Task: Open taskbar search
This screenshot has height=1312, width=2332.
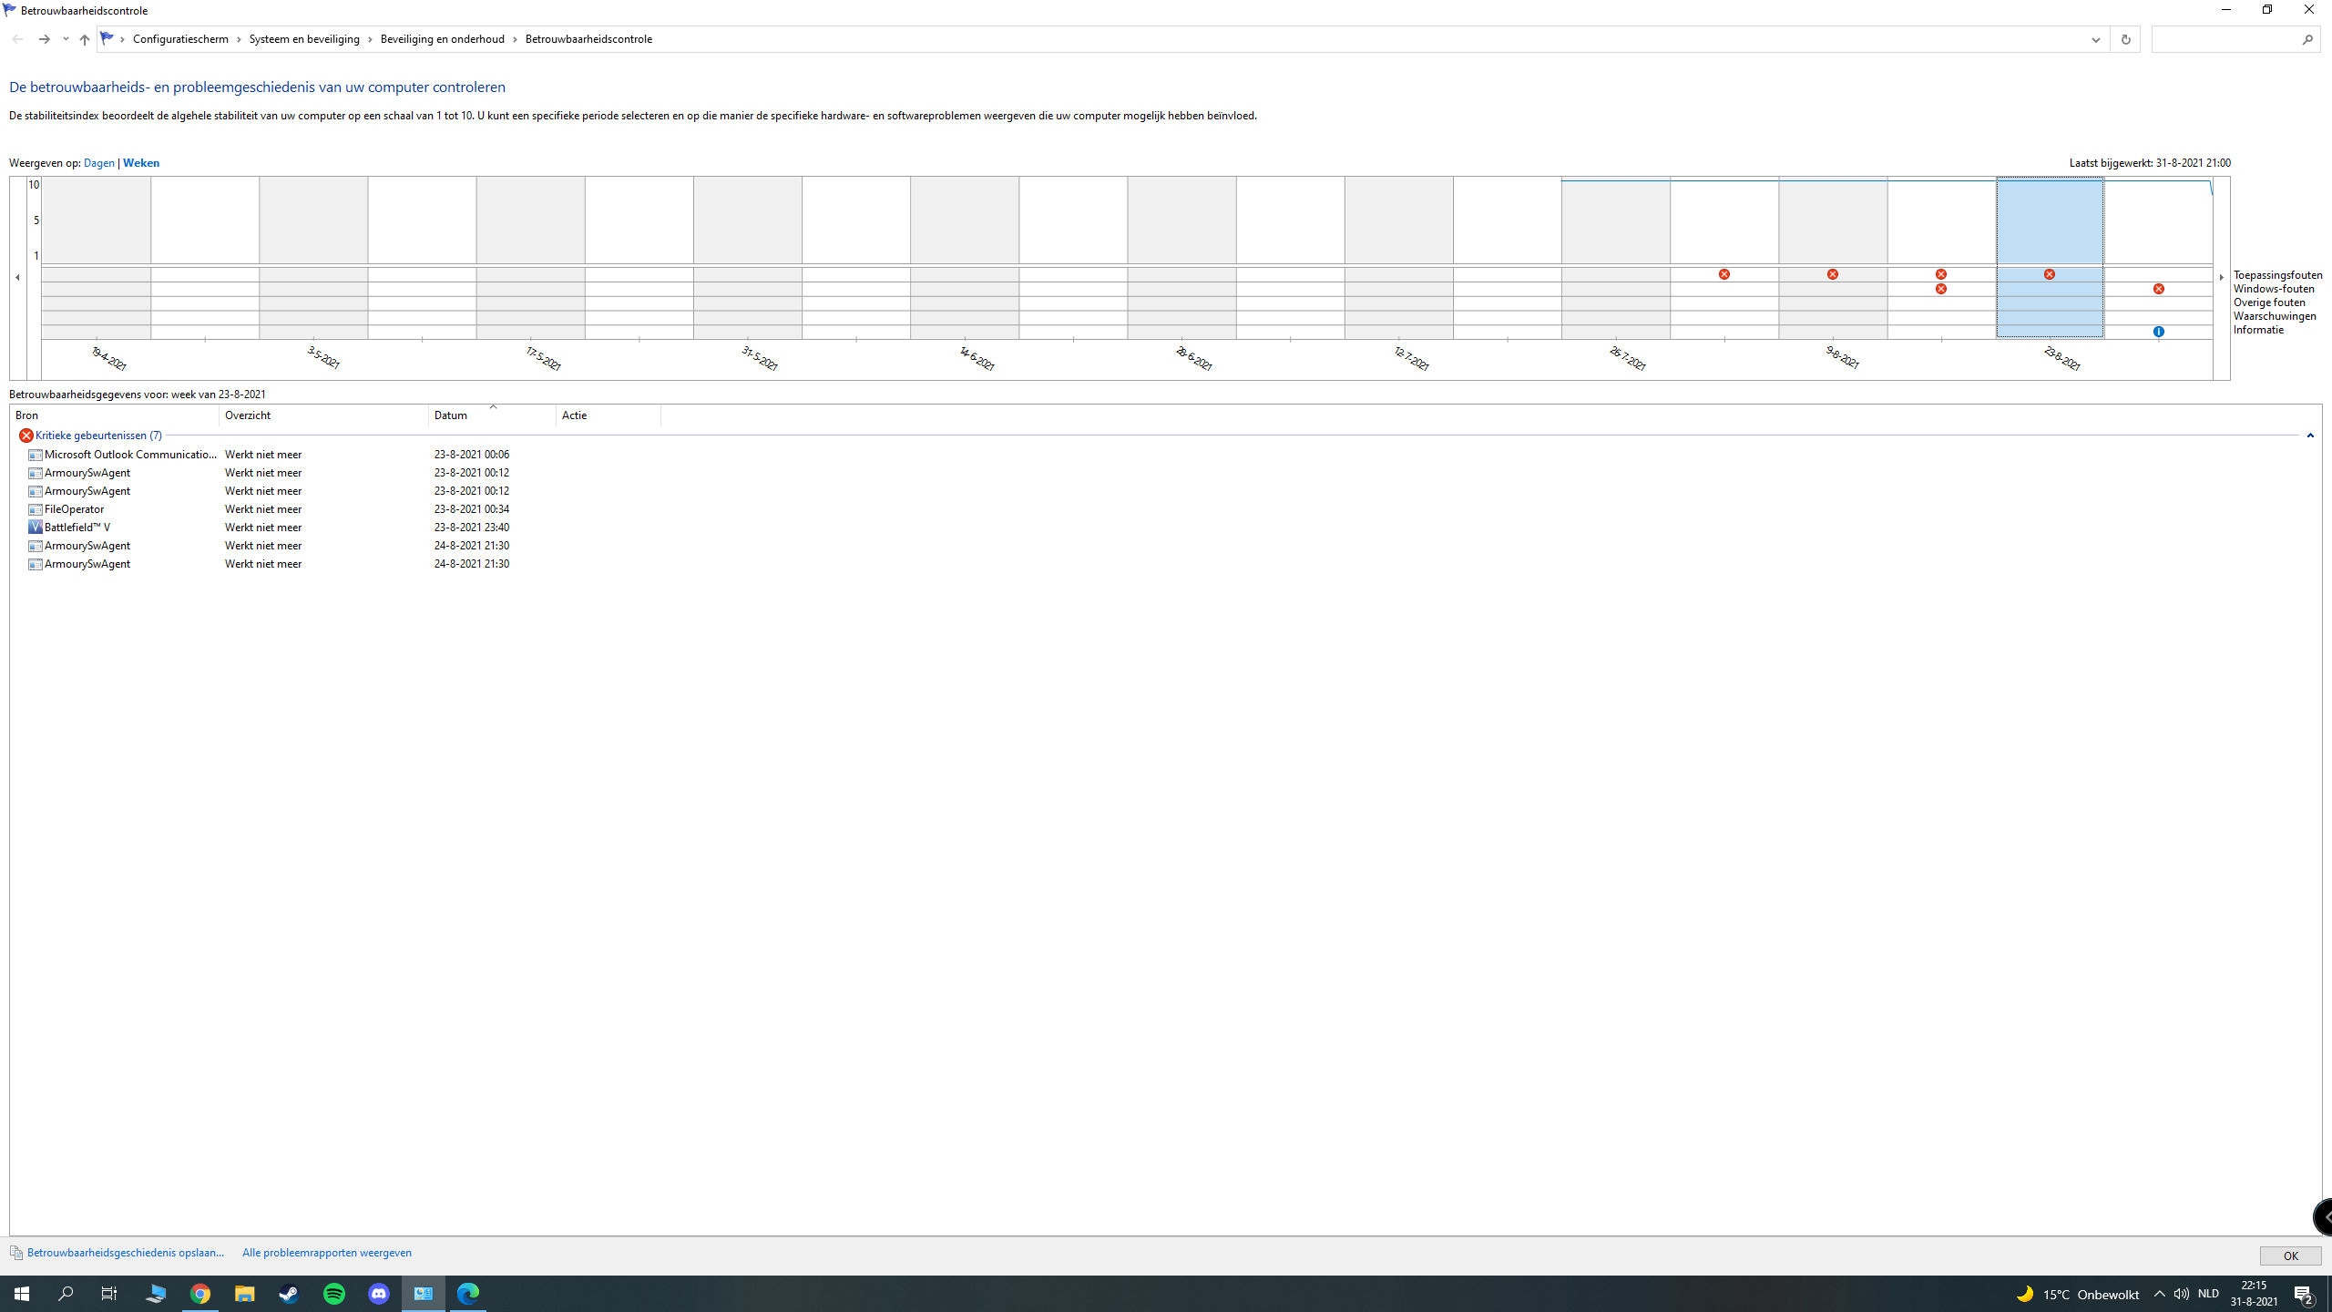Action: (66, 1294)
